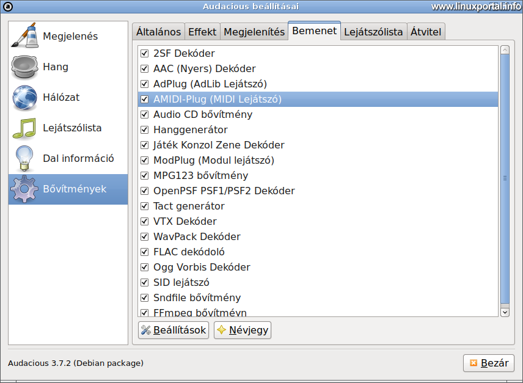Select Bővítmények category label
The width and height of the screenshot is (523, 383).
click(75, 189)
